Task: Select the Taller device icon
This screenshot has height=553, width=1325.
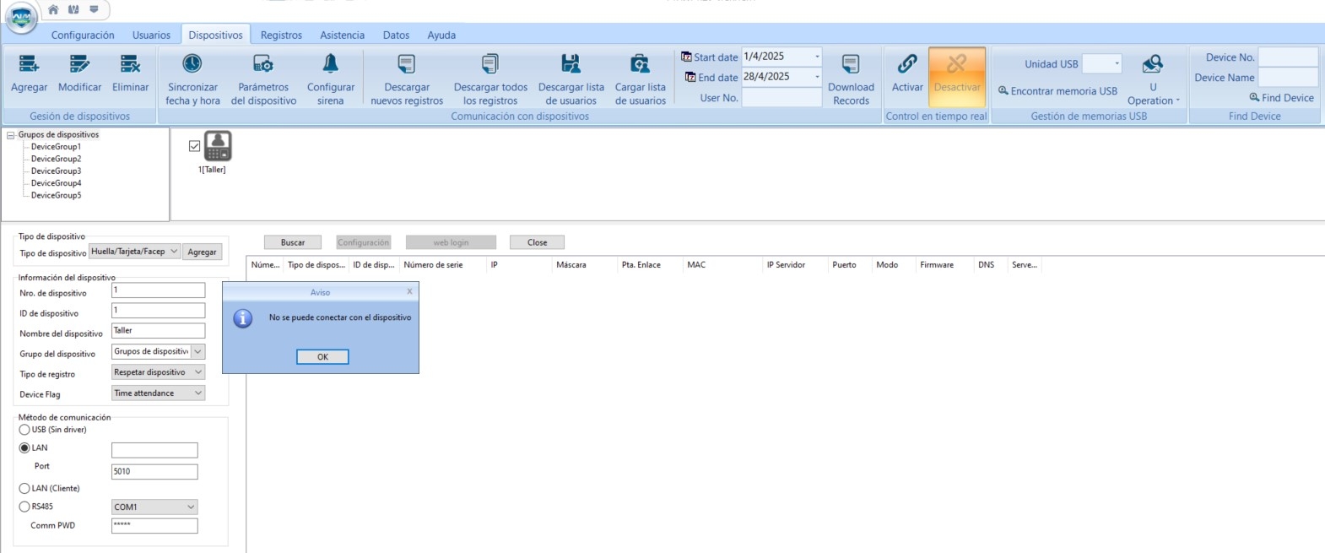Action: click(x=218, y=146)
